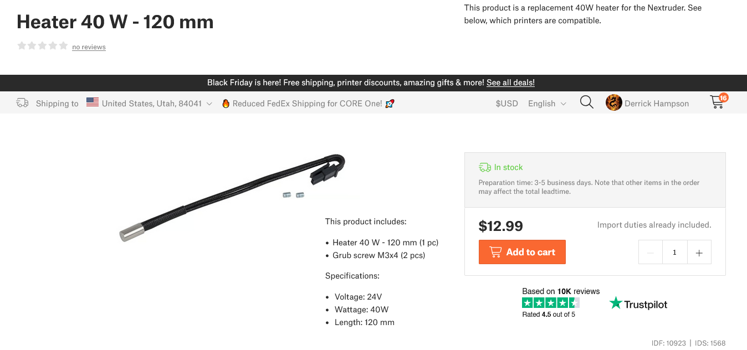Open the $USD currency selector
The width and height of the screenshot is (747, 350).
(506, 104)
